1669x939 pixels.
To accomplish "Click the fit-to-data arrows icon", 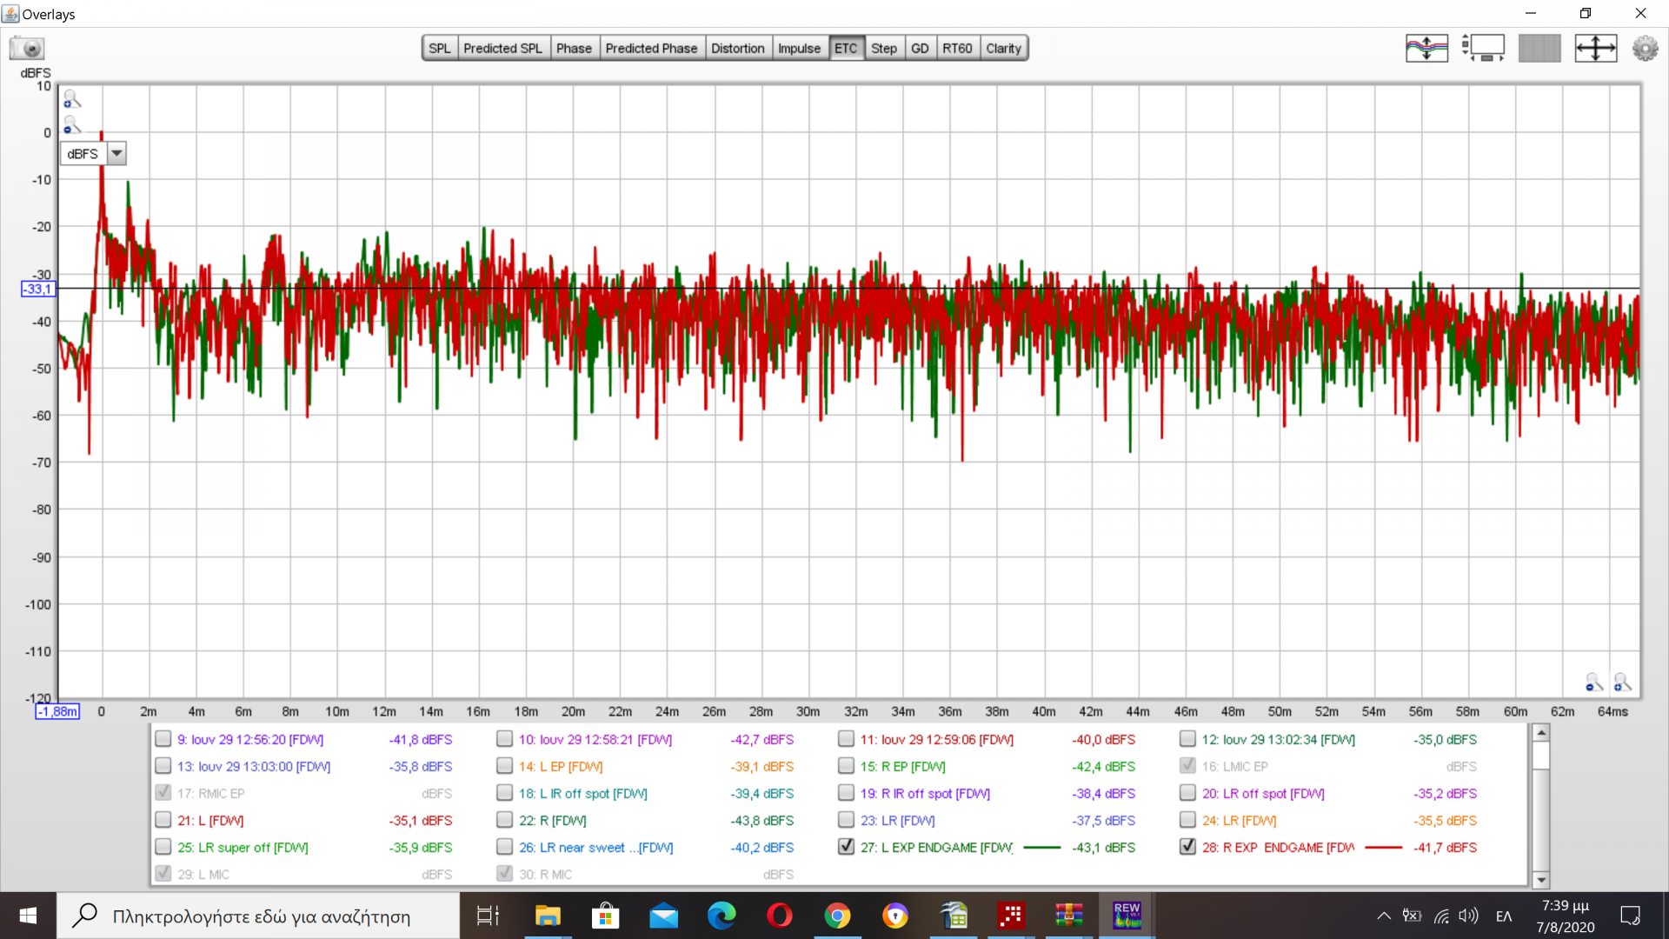I will coord(1595,48).
